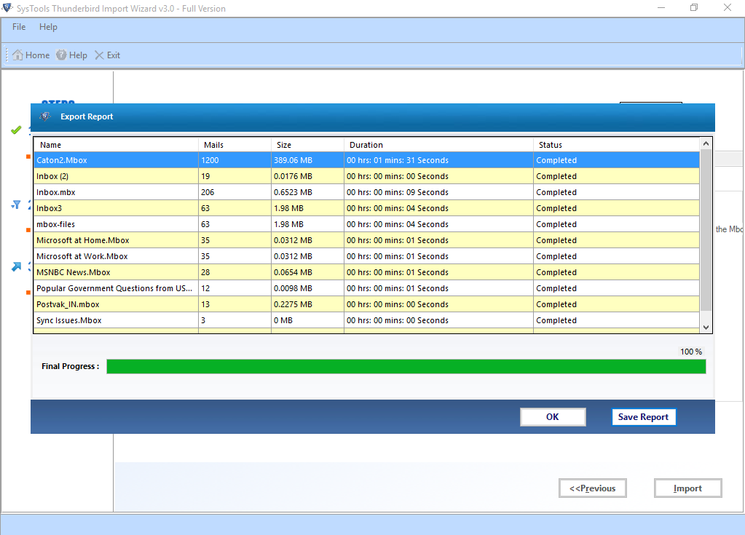
Task: Click the 206 mails cell
Action: coord(234,192)
